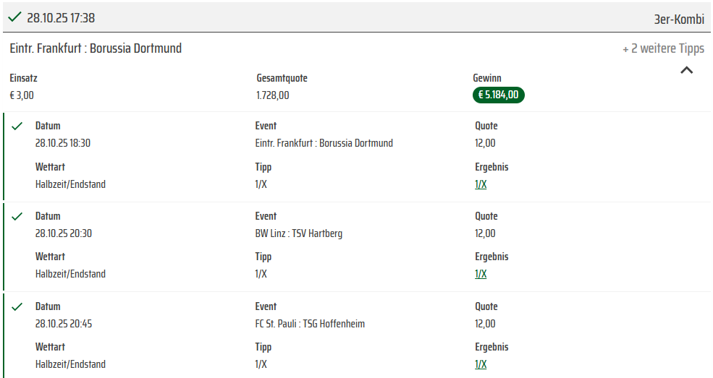Click the event name in the 18:30 tip row

(x=324, y=143)
